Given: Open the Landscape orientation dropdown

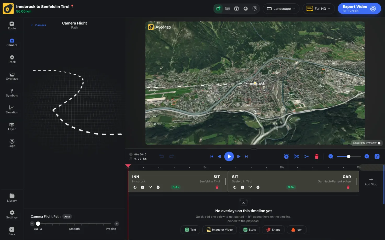Looking at the screenshot, I should click(281, 9).
